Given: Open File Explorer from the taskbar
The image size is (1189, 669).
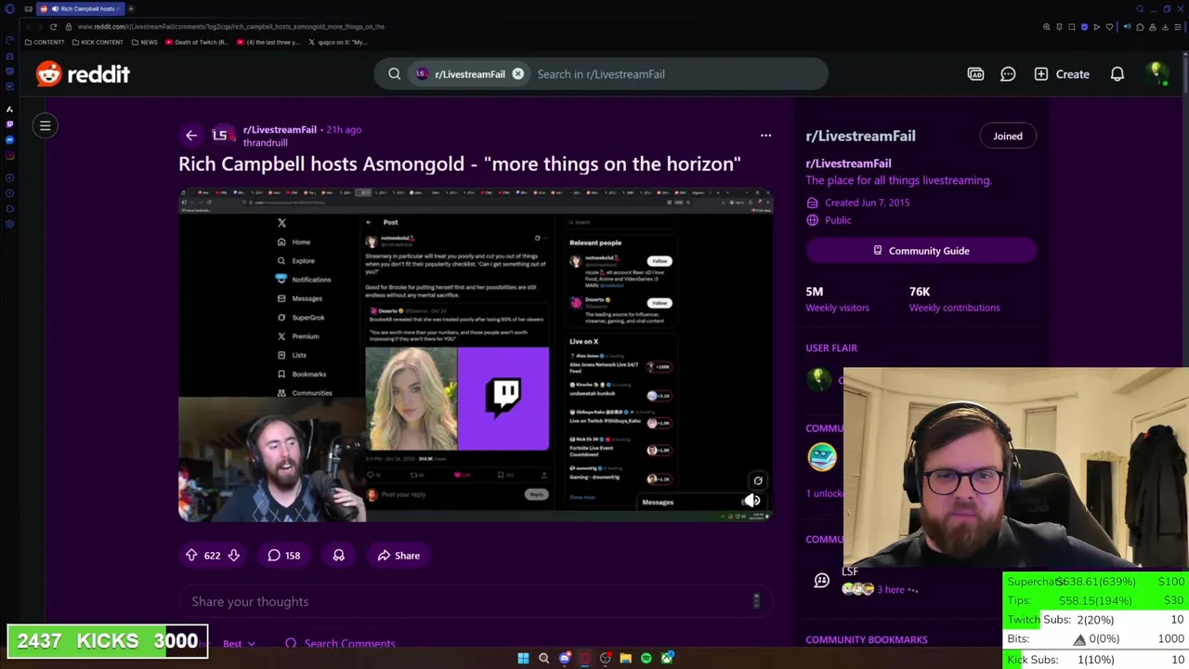Looking at the screenshot, I should point(626,659).
